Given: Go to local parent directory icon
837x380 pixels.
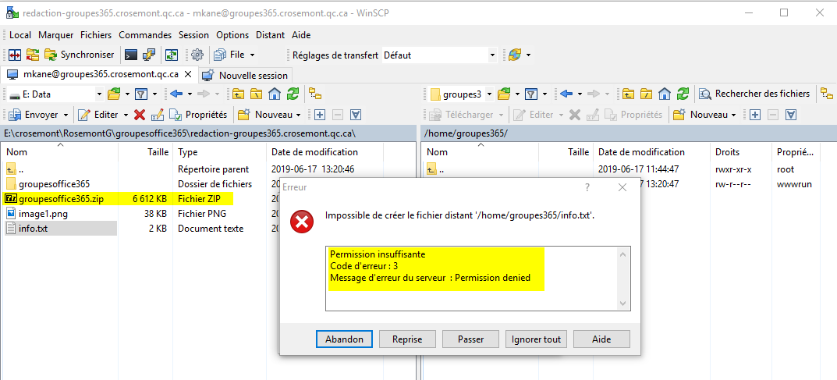Looking at the screenshot, I should pyautogui.click(x=237, y=94).
